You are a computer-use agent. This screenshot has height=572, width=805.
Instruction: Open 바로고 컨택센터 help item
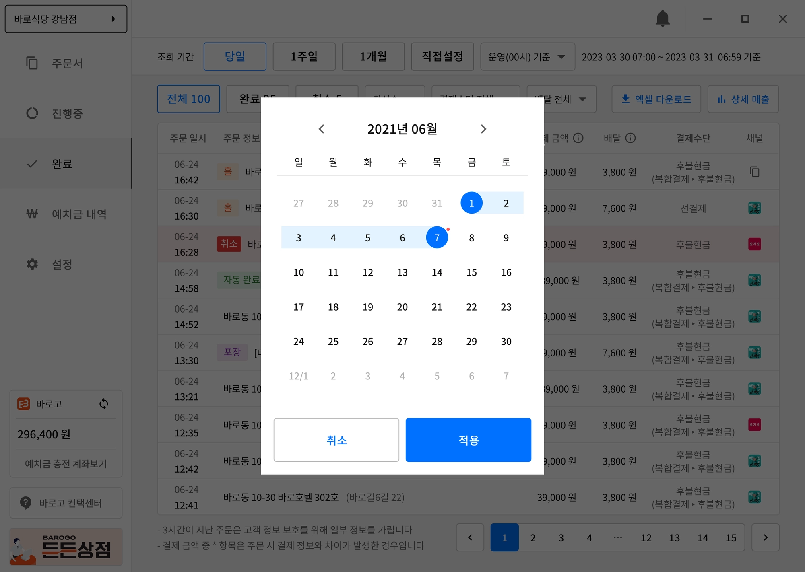[x=66, y=503]
